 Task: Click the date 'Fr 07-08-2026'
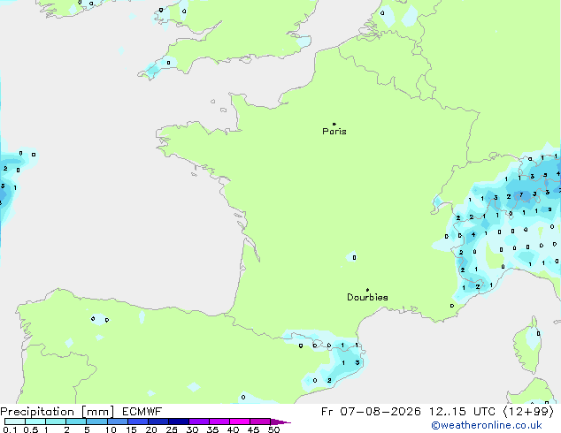coord(371,412)
